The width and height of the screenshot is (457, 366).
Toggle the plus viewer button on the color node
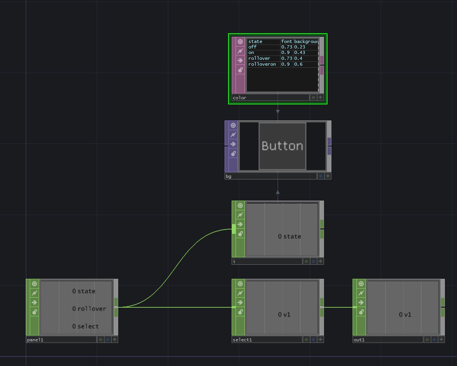click(x=320, y=98)
